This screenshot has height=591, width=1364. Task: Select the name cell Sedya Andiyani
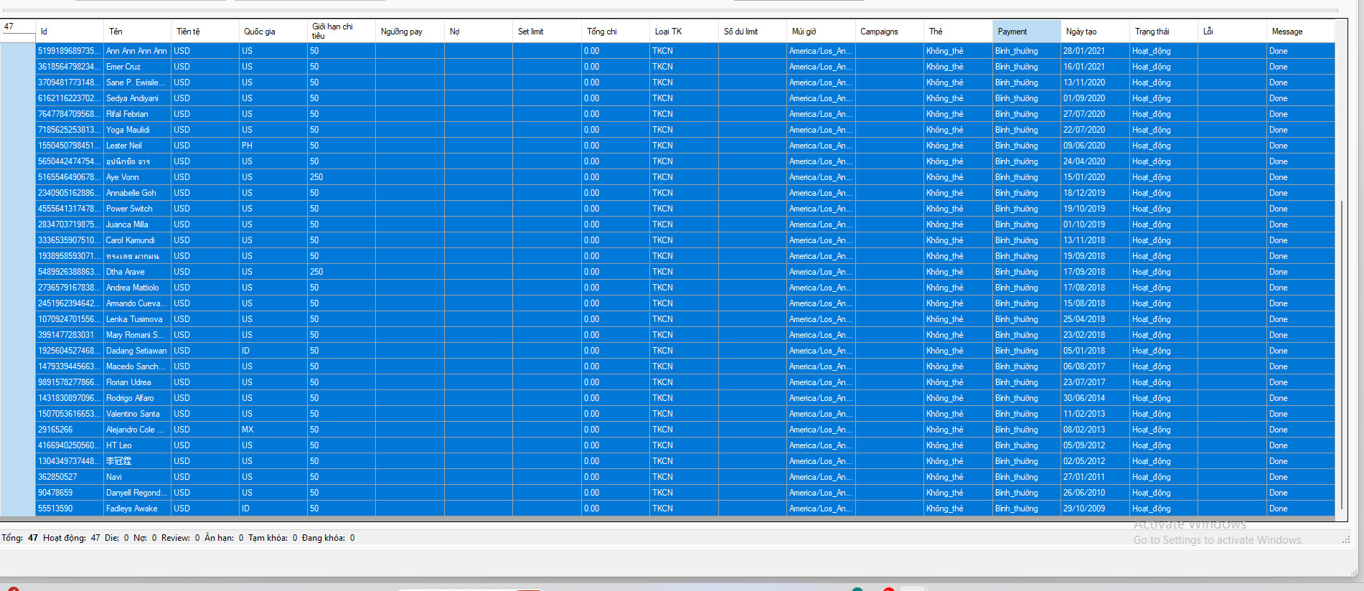click(x=137, y=98)
